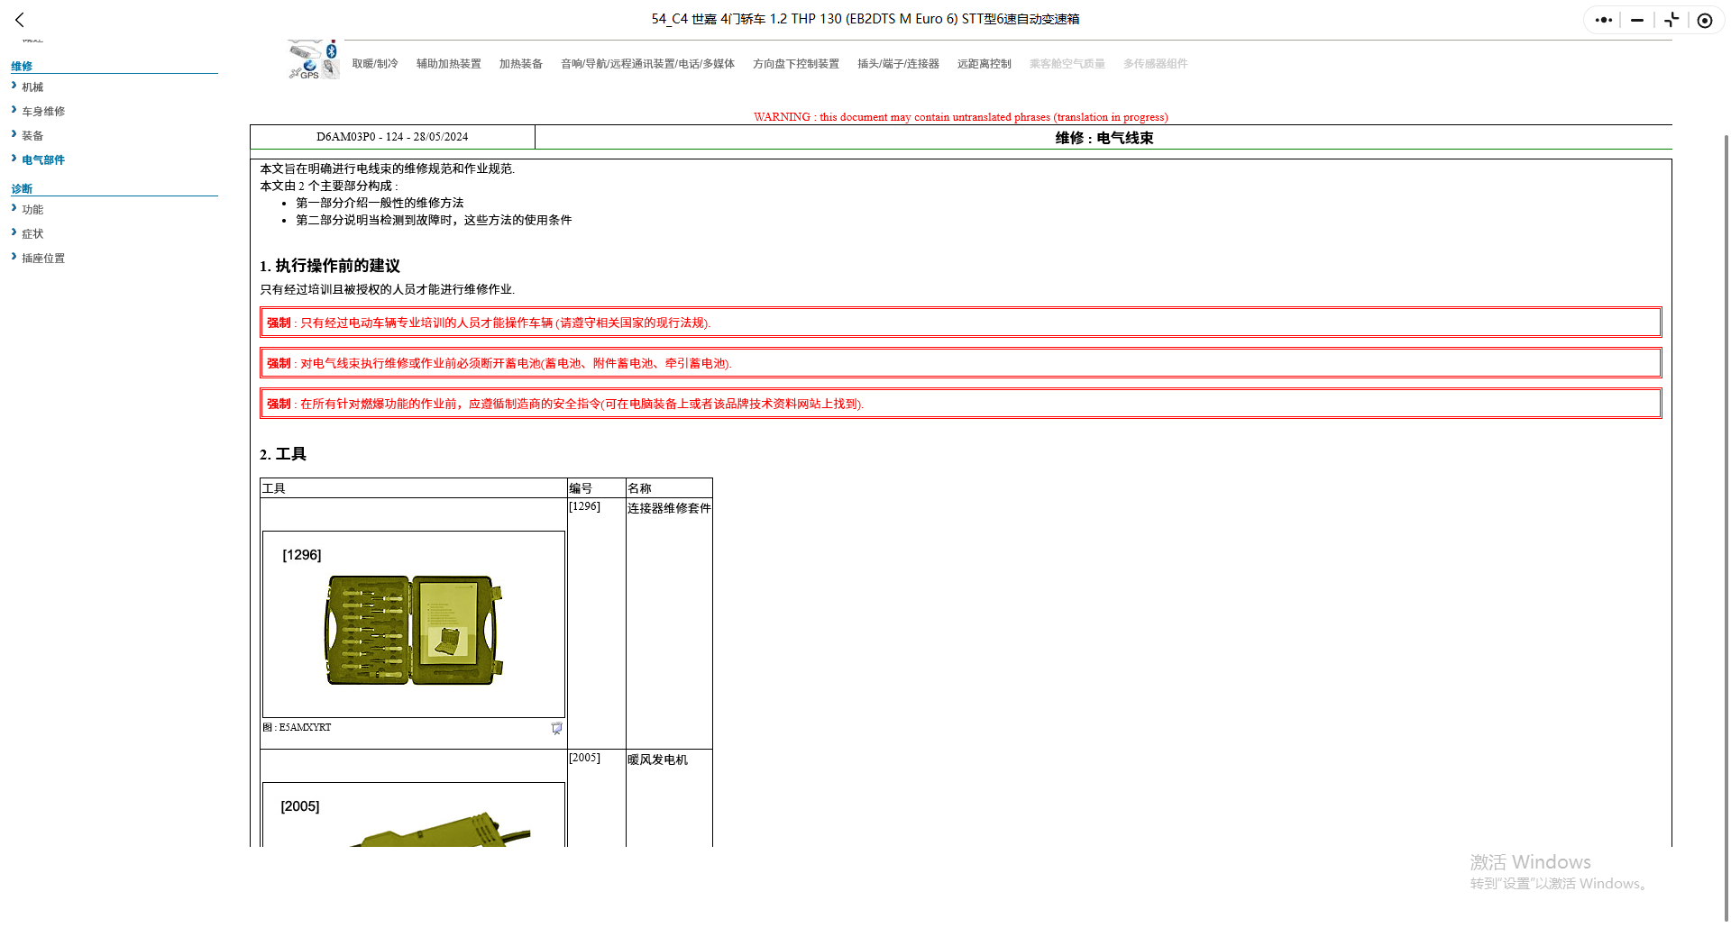Image resolution: width=1731 pixels, height=937 pixels.
Task: Click the title 维修 : 电气线束
Action: coord(1104,138)
